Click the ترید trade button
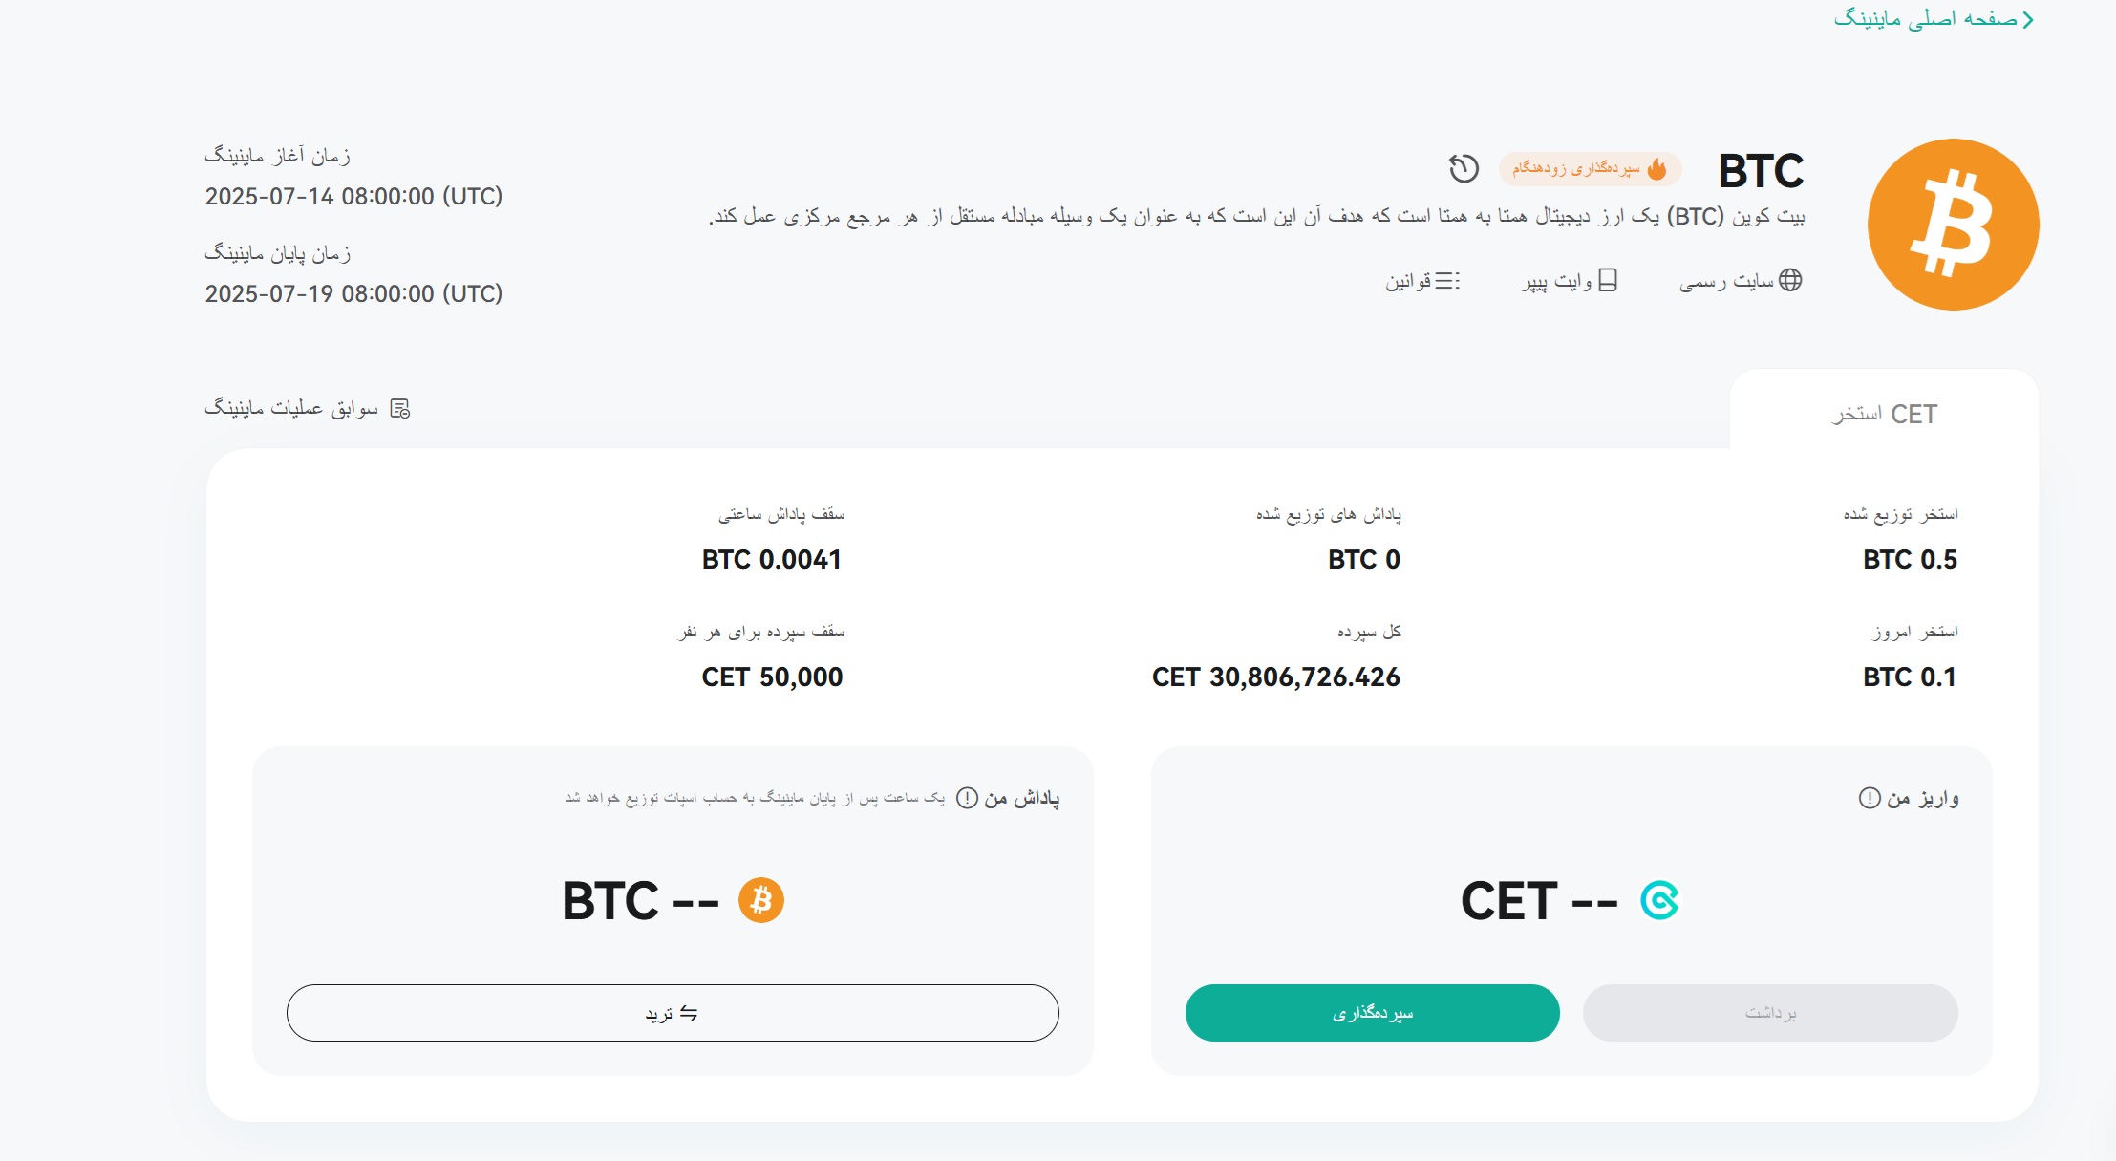 673,1013
